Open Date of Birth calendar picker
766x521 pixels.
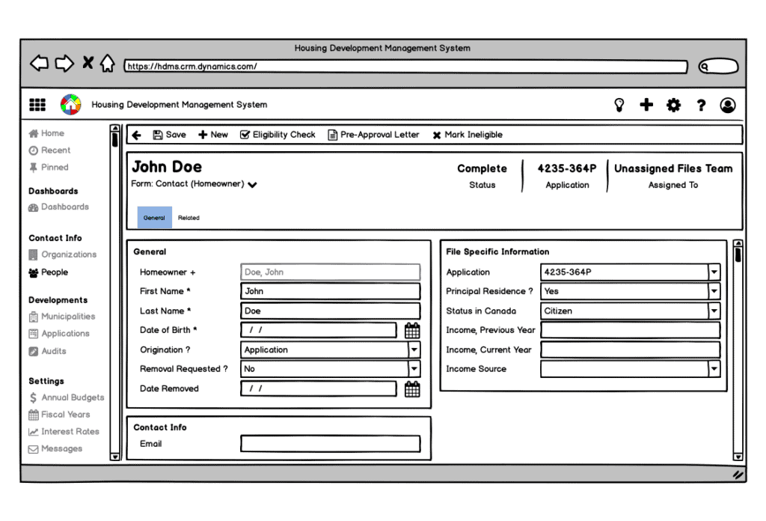click(412, 331)
